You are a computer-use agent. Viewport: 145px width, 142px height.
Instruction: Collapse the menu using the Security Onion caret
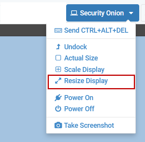point(131,13)
